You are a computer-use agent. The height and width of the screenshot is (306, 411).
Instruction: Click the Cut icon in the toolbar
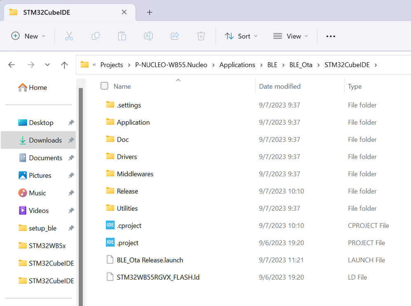[69, 36]
